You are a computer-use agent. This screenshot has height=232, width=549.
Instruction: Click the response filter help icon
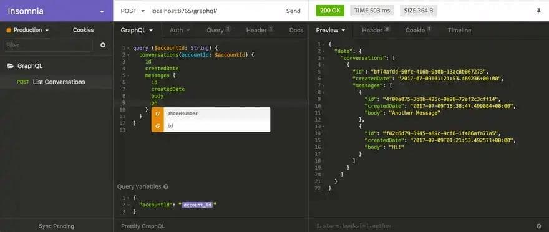click(538, 226)
